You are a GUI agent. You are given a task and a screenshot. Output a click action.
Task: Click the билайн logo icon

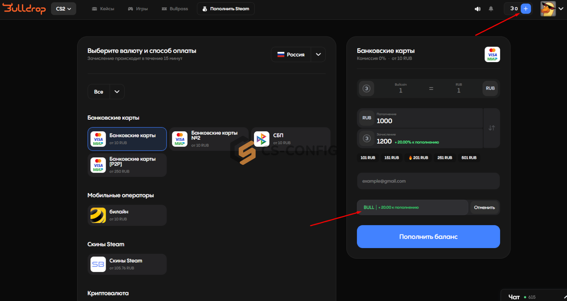(98, 215)
